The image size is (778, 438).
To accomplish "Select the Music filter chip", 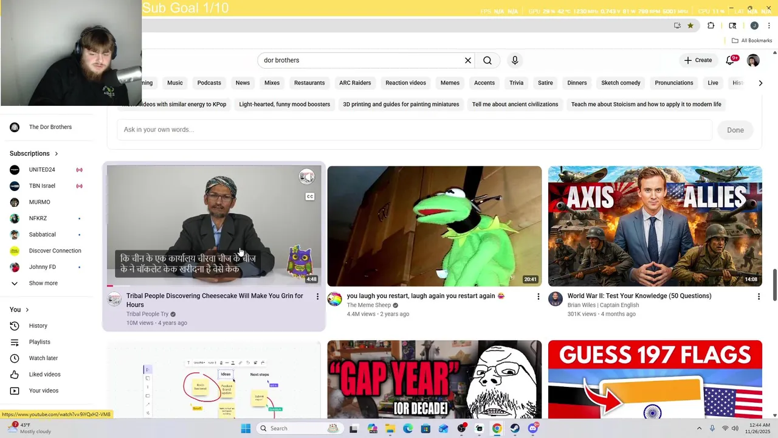I will click(175, 83).
